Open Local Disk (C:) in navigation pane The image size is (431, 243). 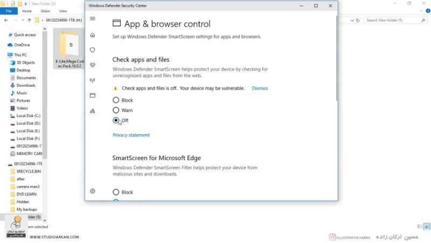(25, 116)
